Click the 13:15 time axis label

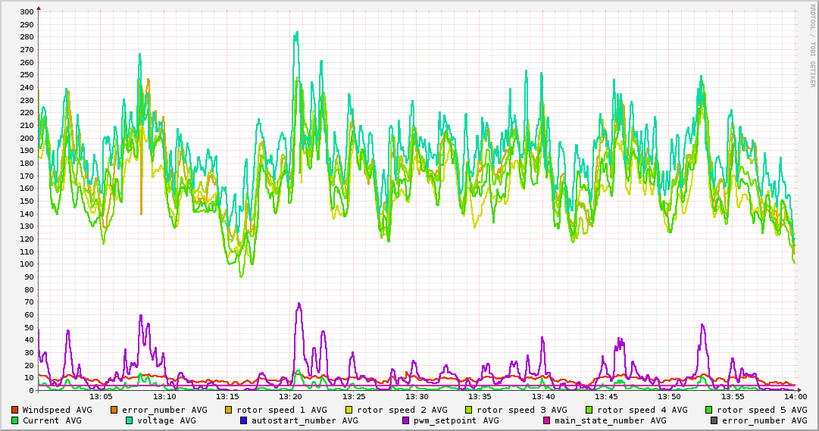(228, 397)
